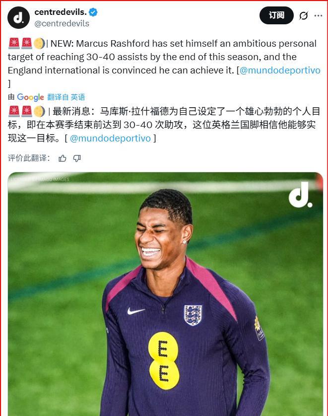Open the Rashford photo attachment
Viewport: 328px width, 416px height.
[165, 294]
